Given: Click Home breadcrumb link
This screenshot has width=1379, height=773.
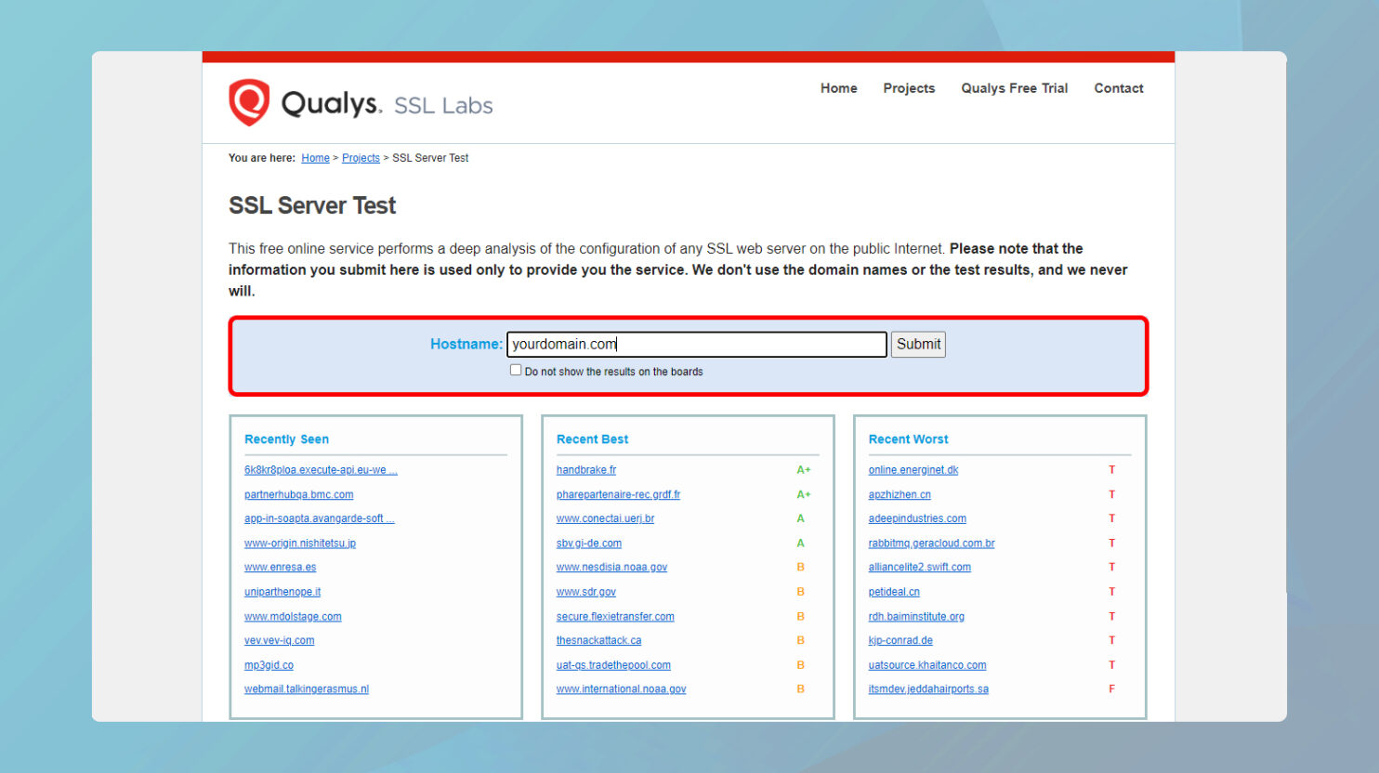Looking at the screenshot, I should pyautogui.click(x=315, y=159).
